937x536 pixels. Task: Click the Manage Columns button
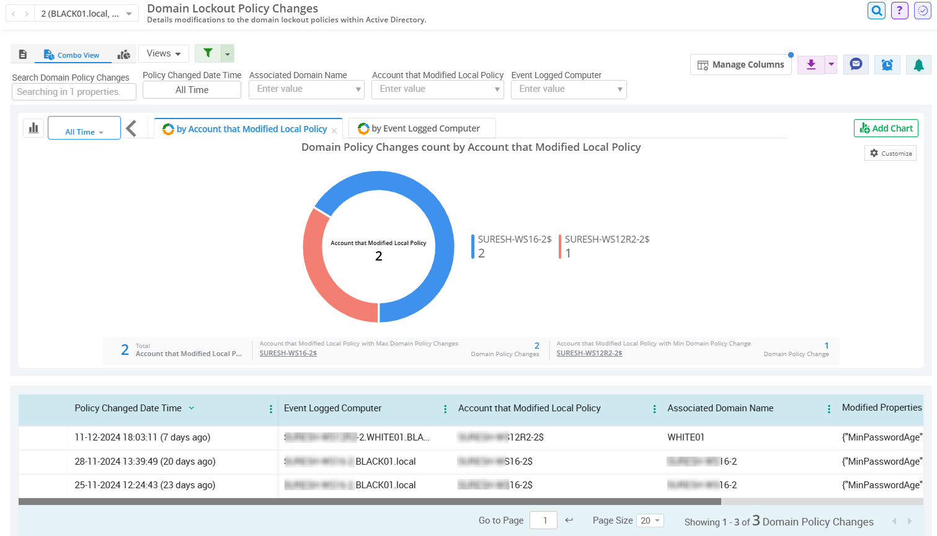pos(740,65)
